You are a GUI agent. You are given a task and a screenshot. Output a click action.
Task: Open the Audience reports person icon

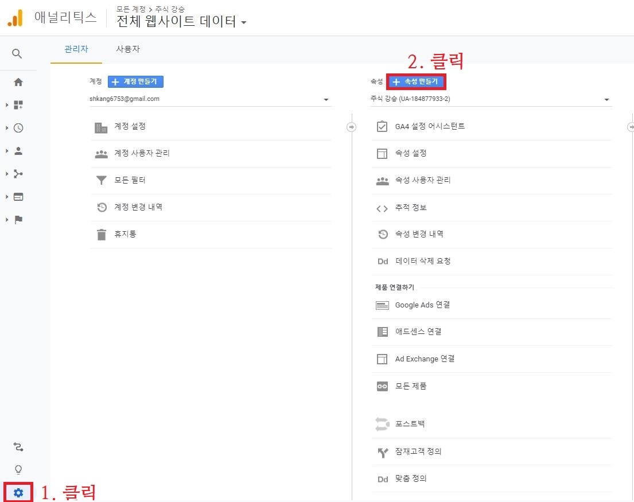point(19,151)
